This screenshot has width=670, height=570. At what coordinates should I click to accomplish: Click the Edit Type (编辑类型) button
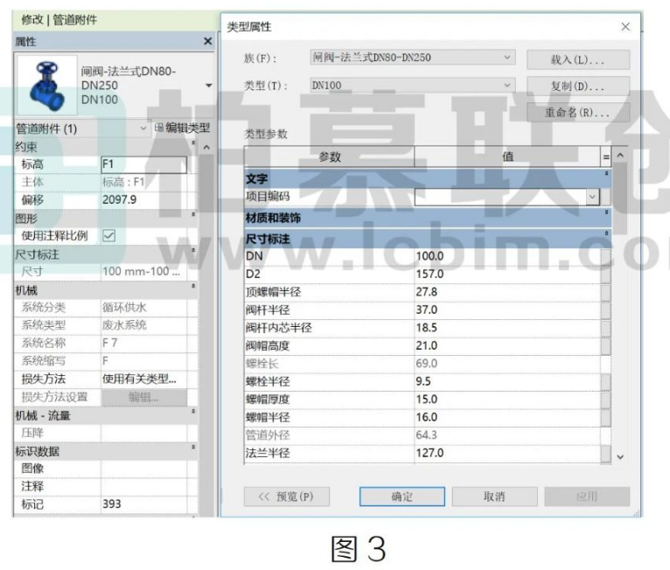pyautogui.click(x=183, y=128)
